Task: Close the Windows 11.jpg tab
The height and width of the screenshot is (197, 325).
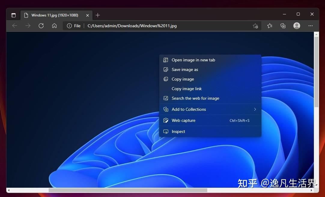Action: pyautogui.click(x=87, y=15)
